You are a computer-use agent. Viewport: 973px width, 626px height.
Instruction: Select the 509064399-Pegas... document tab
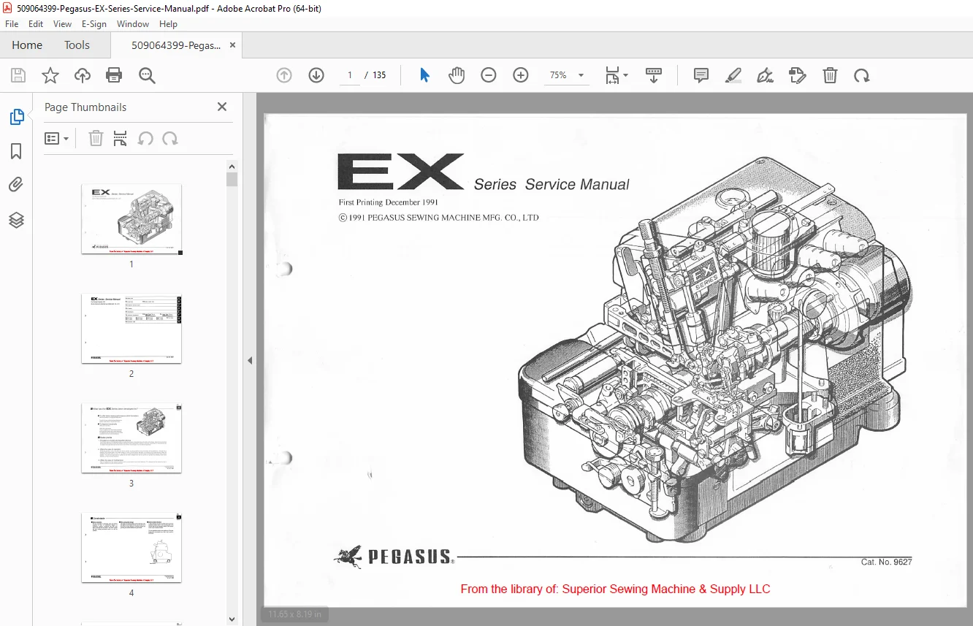[x=176, y=45]
